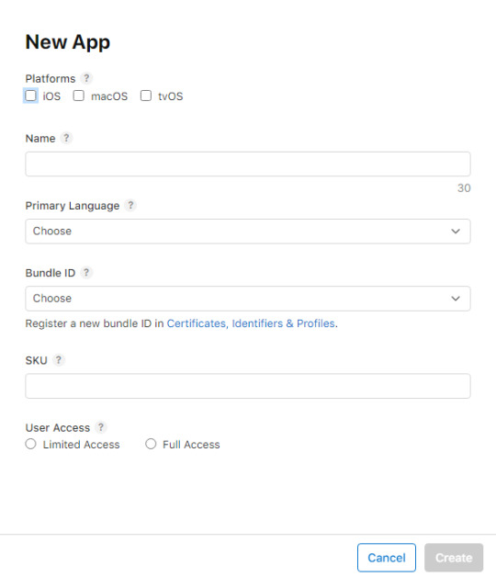This screenshot has height=577, width=496.
Task: Enable the iOS platform checkbox
Action: pos(30,96)
